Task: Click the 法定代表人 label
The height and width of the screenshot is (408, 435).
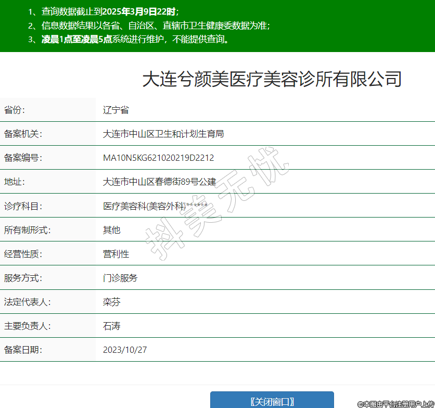Action: [x=27, y=302]
